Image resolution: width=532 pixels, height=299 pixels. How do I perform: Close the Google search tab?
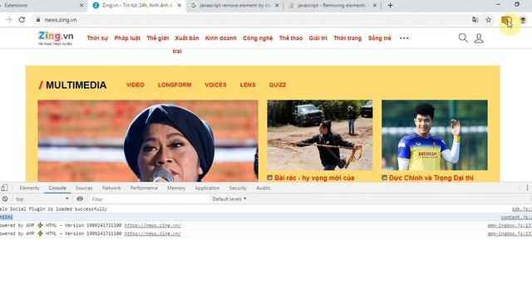click(x=277, y=6)
